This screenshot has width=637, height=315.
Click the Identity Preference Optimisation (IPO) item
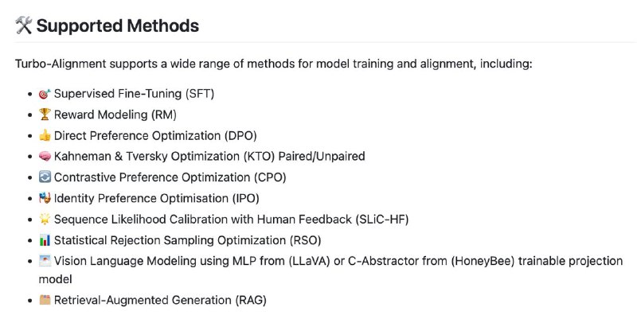[x=156, y=199]
